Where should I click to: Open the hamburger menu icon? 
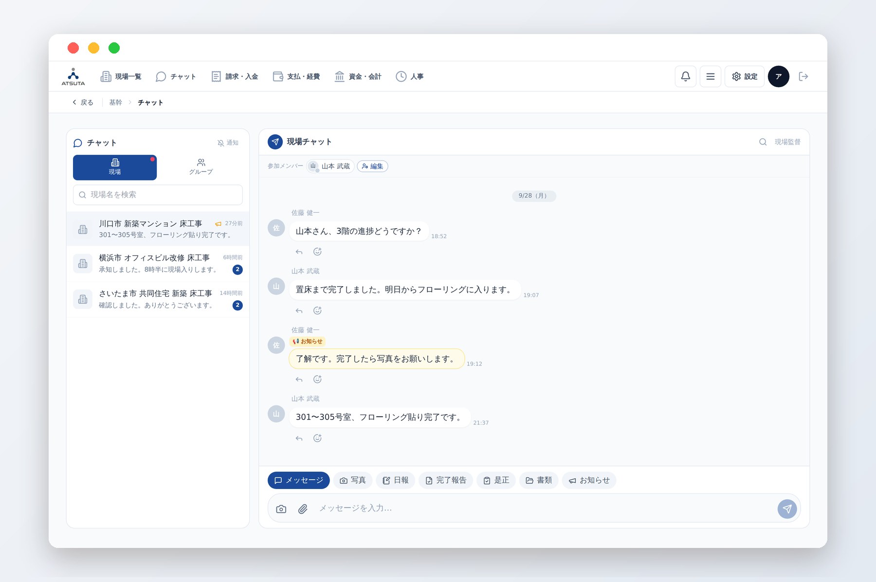710,76
